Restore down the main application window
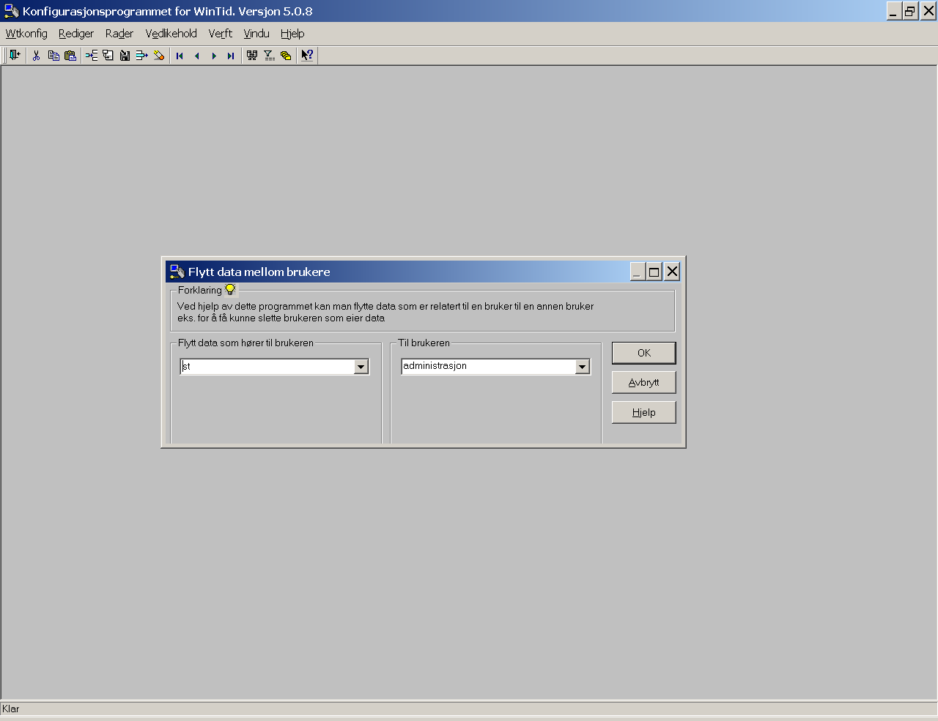Viewport: 938px width, 721px height. pos(910,11)
